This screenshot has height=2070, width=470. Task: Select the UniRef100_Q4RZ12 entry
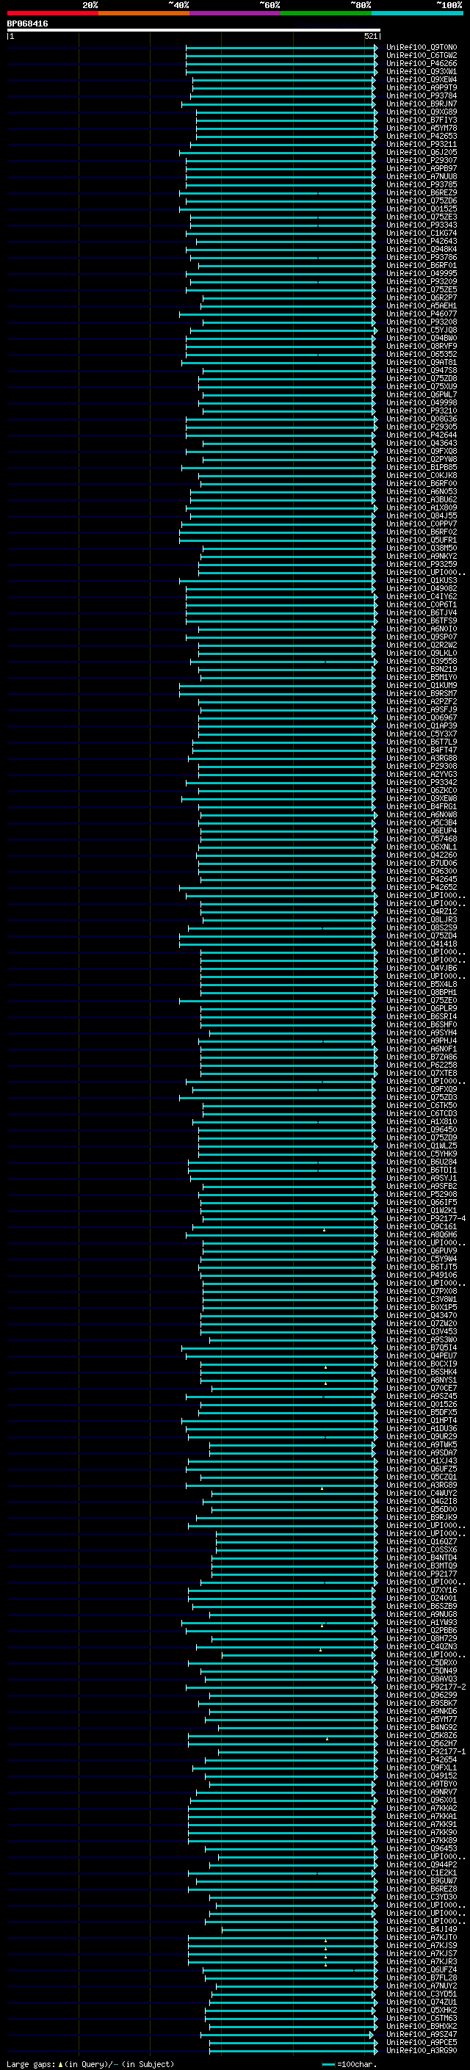click(421, 911)
